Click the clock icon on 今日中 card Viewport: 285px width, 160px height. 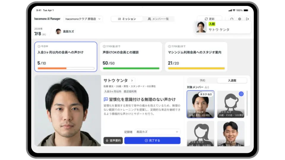[39, 47]
